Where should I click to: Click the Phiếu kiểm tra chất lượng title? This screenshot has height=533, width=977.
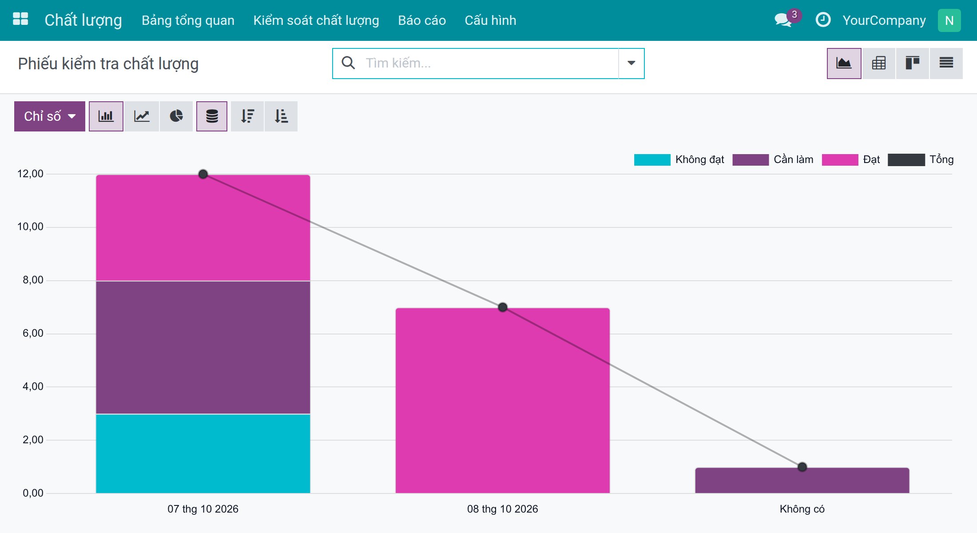tap(108, 64)
